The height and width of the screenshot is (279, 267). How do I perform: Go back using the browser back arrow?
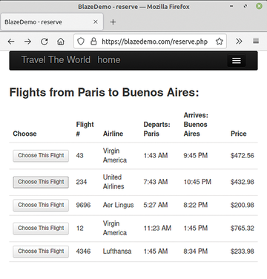[11, 42]
